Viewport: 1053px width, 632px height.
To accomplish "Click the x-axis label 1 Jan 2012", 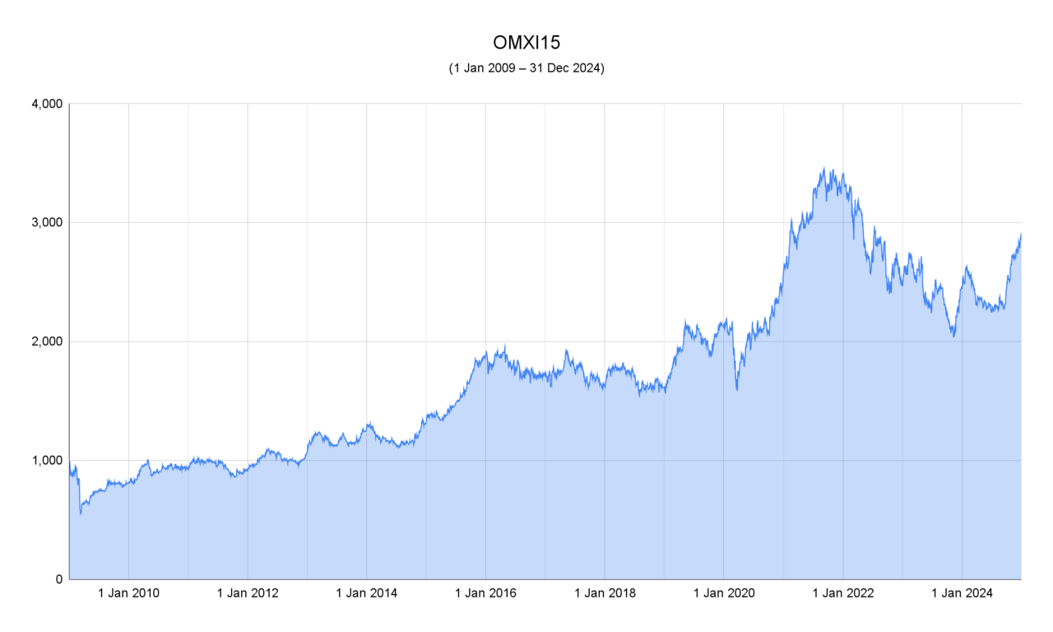I will [248, 592].
